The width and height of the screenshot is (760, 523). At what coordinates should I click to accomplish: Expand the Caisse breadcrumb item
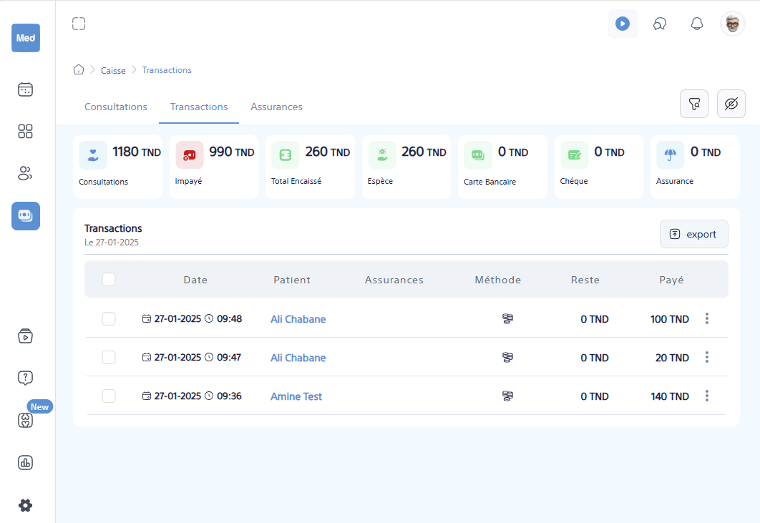pos(113,70)
